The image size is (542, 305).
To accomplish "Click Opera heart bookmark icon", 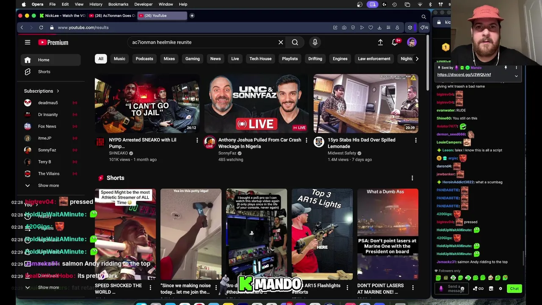I will [x=371, y=28].
